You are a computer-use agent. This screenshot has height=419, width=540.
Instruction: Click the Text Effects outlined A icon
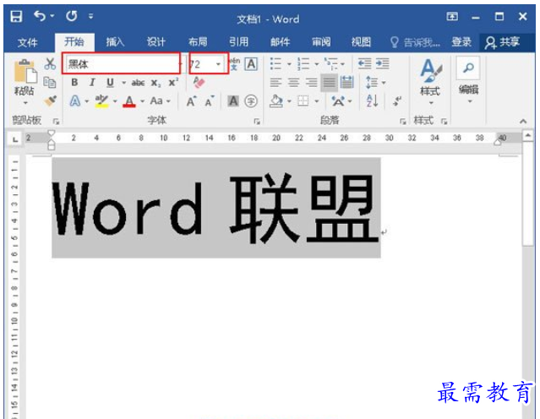[74, 101]
